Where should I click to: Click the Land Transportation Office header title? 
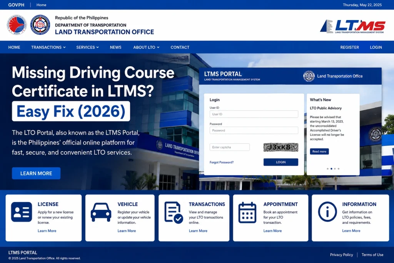(x=104, y=32)
